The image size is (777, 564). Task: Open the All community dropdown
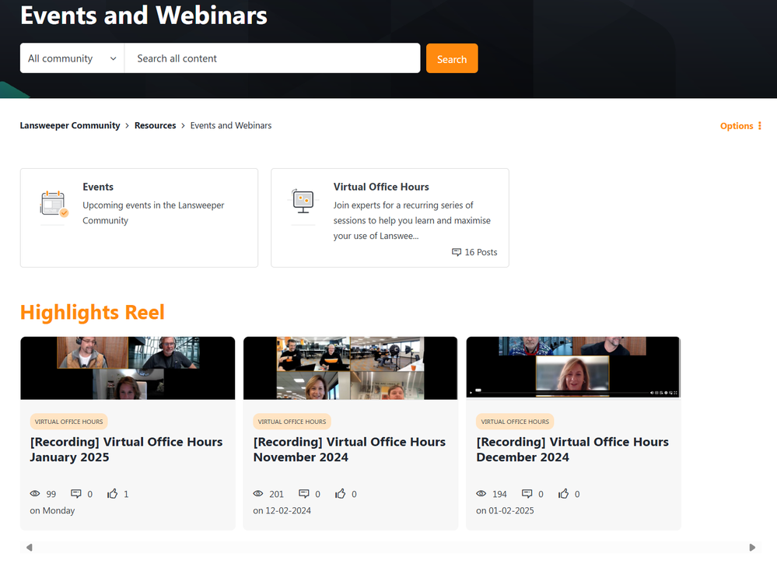72,58
